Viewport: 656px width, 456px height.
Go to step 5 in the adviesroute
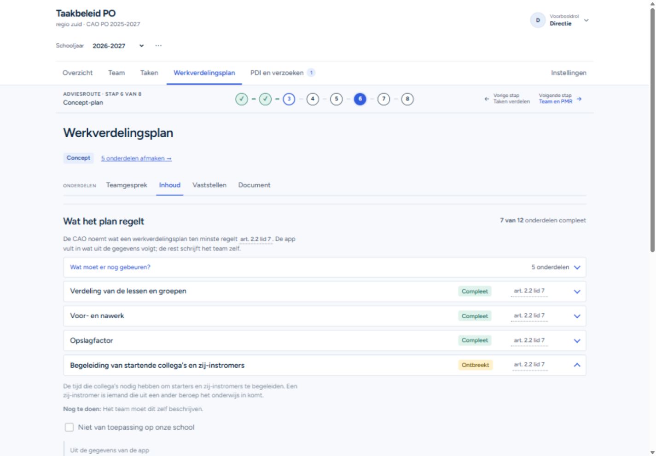point(337,99)
